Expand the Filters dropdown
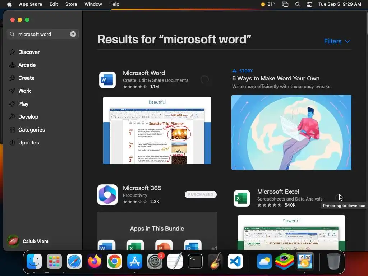368x276 pixels. [x=337, y=41]
